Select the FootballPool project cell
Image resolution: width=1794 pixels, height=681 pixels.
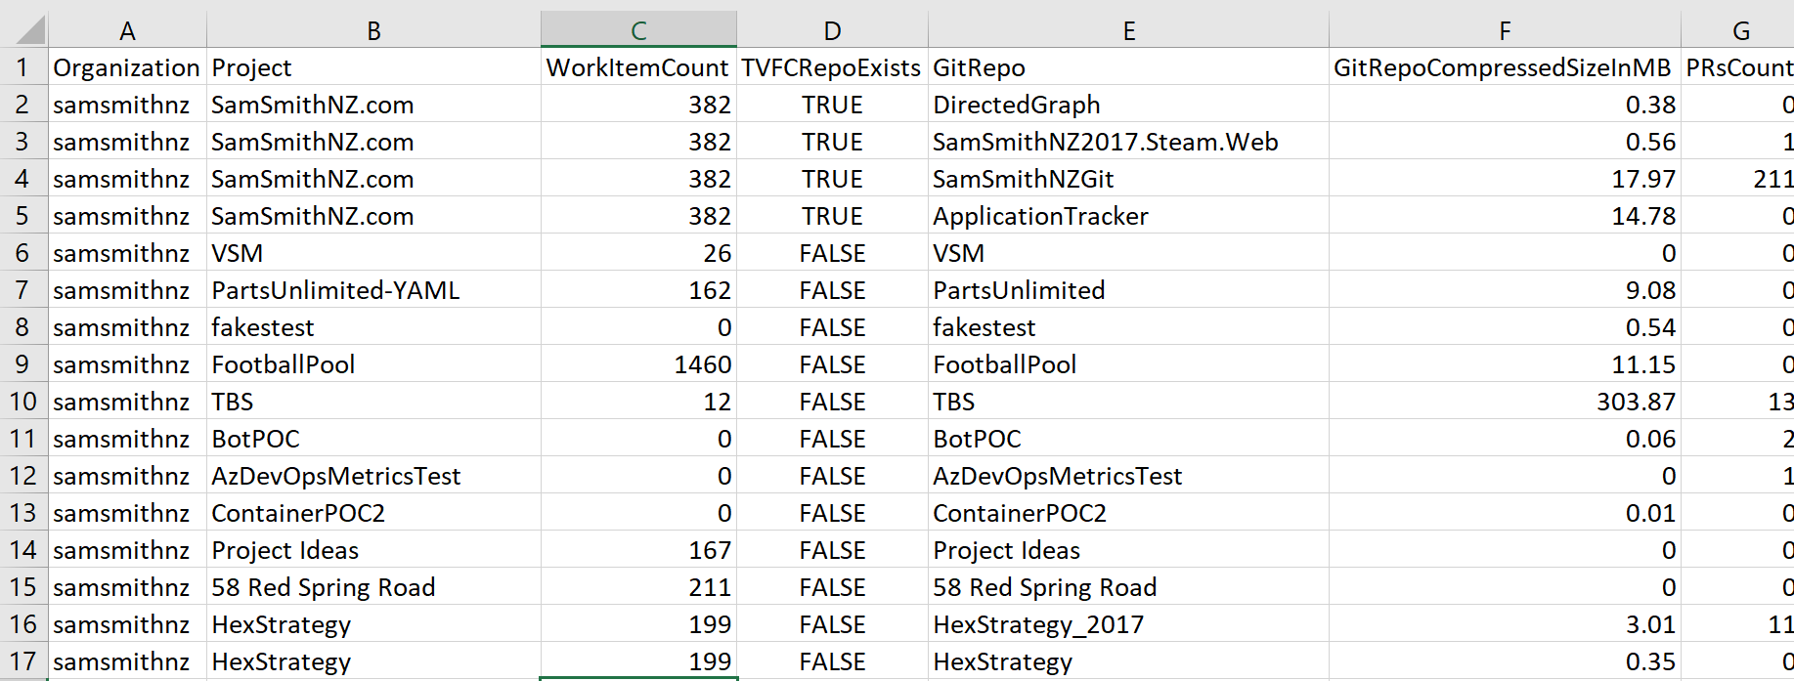click(373, 364)
